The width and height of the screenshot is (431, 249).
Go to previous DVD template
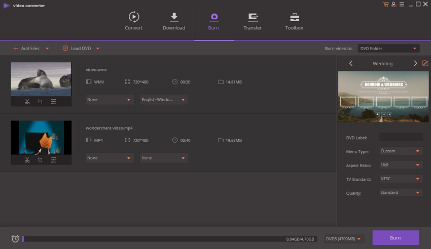click(x=351, y=63)
